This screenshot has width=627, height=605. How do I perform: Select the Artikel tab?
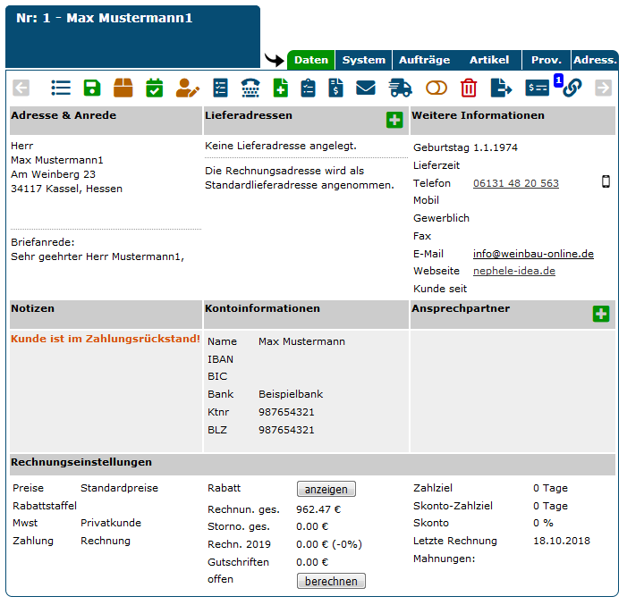coord(489,60)
